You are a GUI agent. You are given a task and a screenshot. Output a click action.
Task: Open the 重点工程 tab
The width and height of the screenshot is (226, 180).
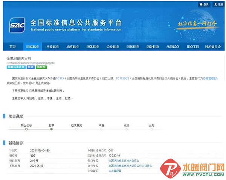click(x=193, y=47)
